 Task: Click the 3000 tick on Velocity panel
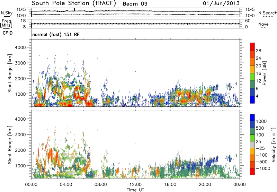click(20, 134)
